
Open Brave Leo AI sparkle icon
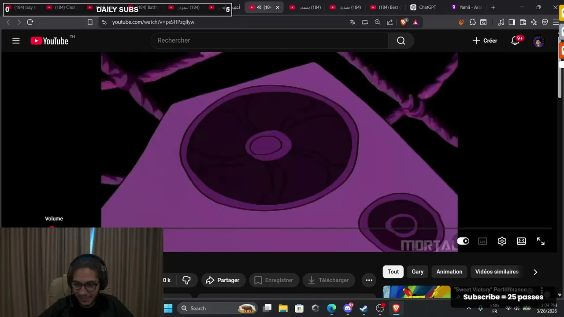[534, 22]
